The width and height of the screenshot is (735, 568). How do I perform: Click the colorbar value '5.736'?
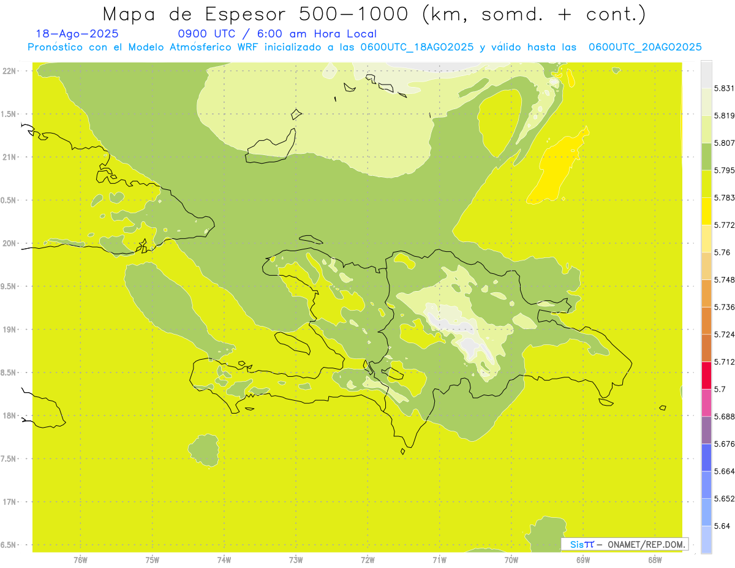click(x=724, y=307)
